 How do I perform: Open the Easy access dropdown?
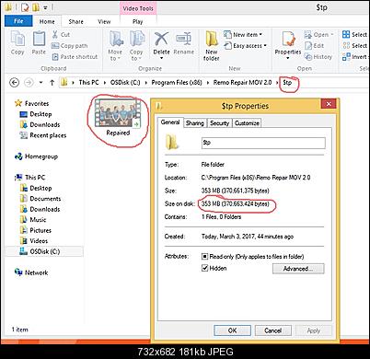245,46
